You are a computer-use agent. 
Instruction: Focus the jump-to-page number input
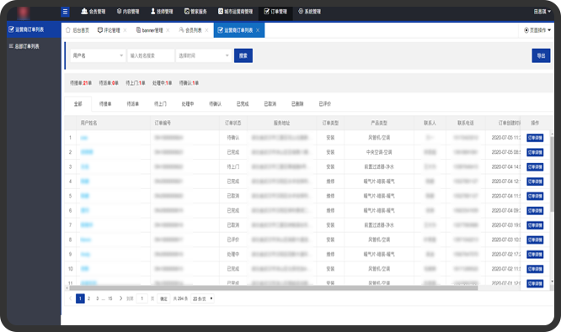142,298
